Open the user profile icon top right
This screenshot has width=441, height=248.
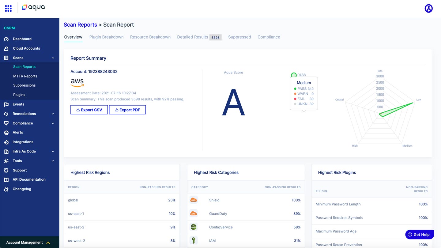point(428,8)
